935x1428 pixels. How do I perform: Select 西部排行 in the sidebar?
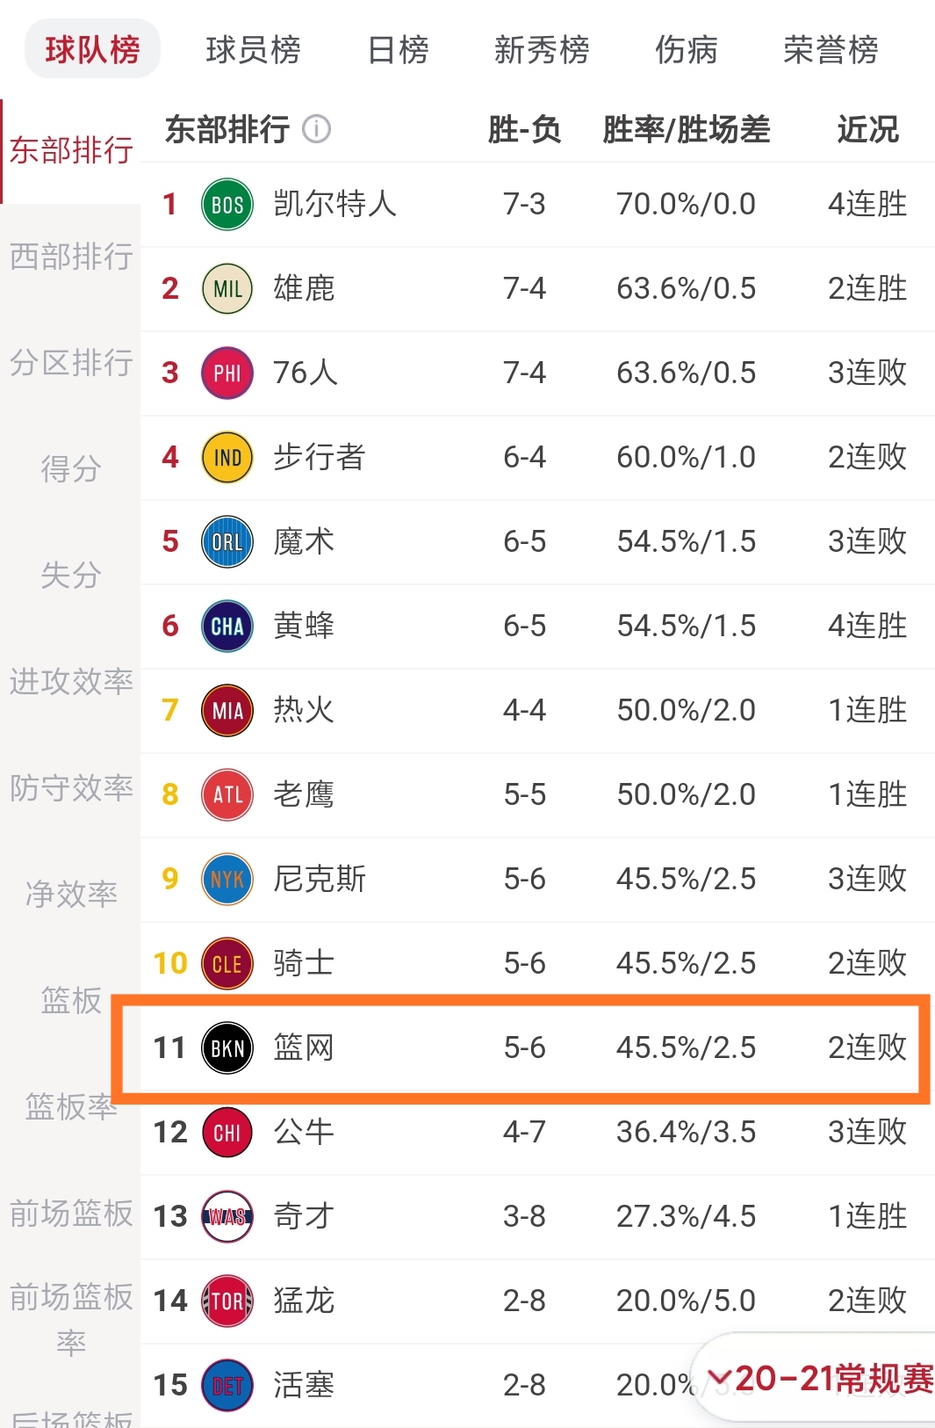pos(70,257)
